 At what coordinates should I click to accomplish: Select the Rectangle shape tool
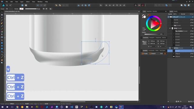tap(2, 43)
